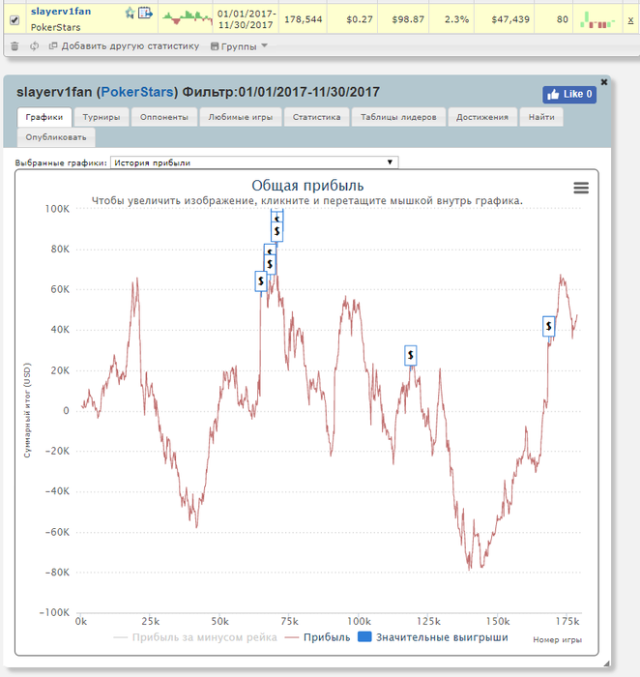Toggle Прибыль за минусом рейка legend series
640x677 pixels.
point(195,637)
